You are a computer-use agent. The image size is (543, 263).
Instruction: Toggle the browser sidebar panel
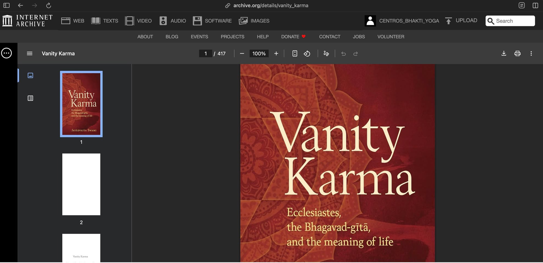[x=7, y=5]
